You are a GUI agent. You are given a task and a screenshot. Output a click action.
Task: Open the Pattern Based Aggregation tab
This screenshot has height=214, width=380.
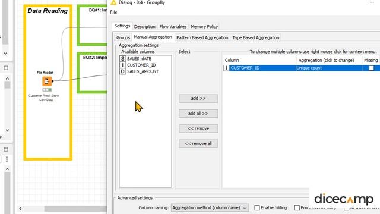202,38
